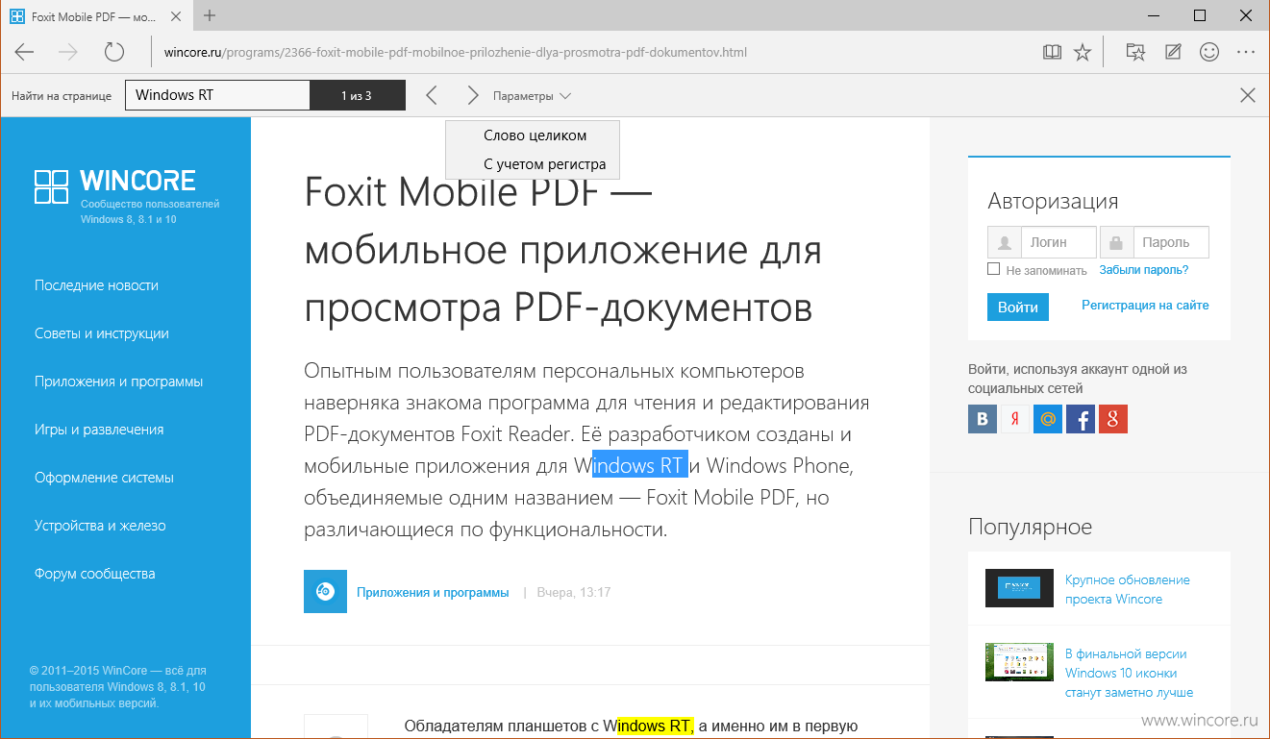
Task: Click the blue category disc icon
Action: tap(325, 592)
